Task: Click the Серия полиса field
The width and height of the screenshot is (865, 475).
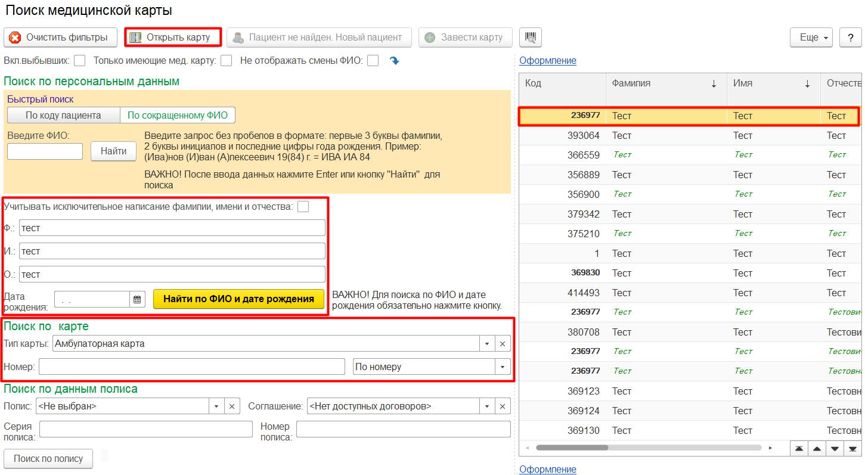Action: click(x=146, y=429)
